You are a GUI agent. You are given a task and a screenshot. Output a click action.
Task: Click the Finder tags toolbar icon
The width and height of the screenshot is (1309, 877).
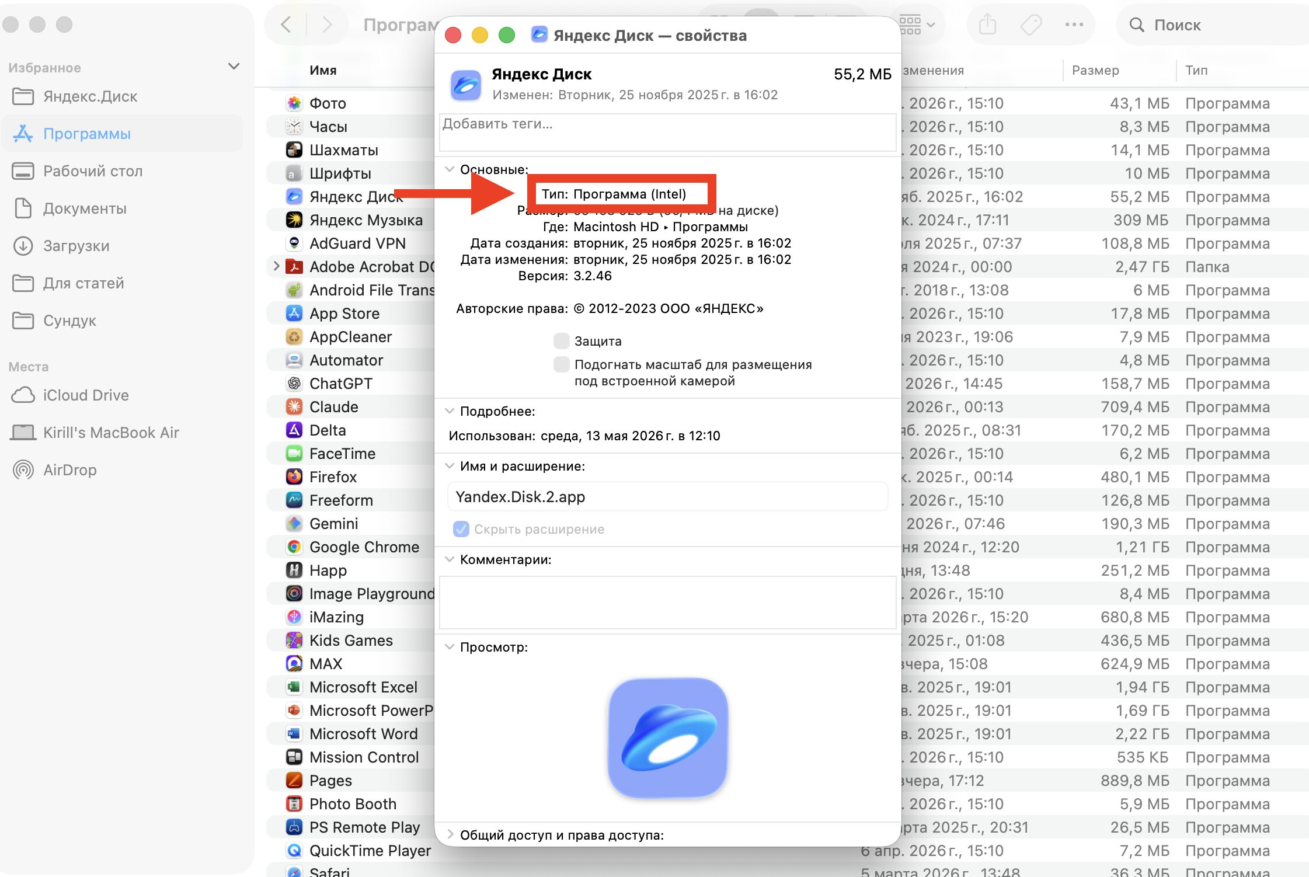coord(1031,25)
